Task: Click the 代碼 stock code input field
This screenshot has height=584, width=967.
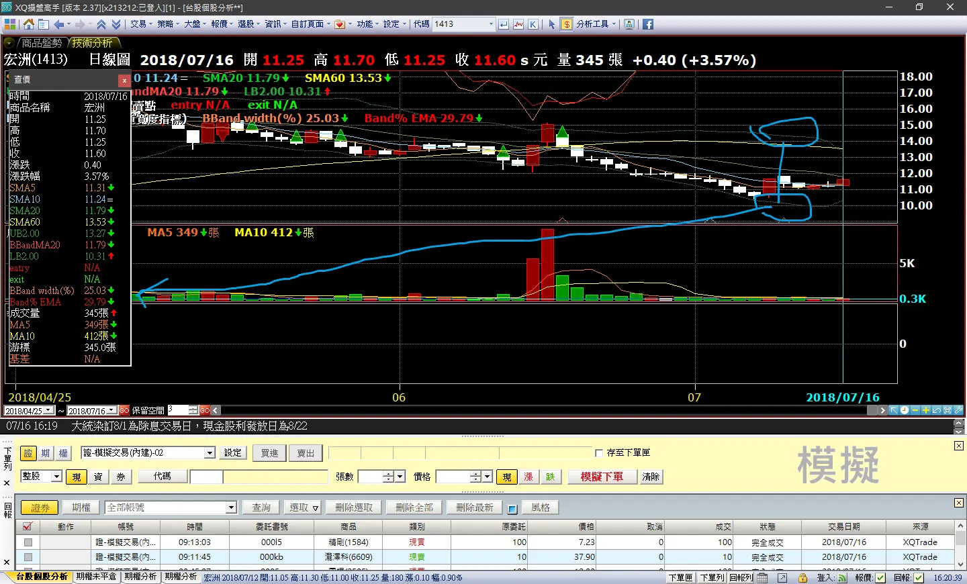Action: click(206, 477)
